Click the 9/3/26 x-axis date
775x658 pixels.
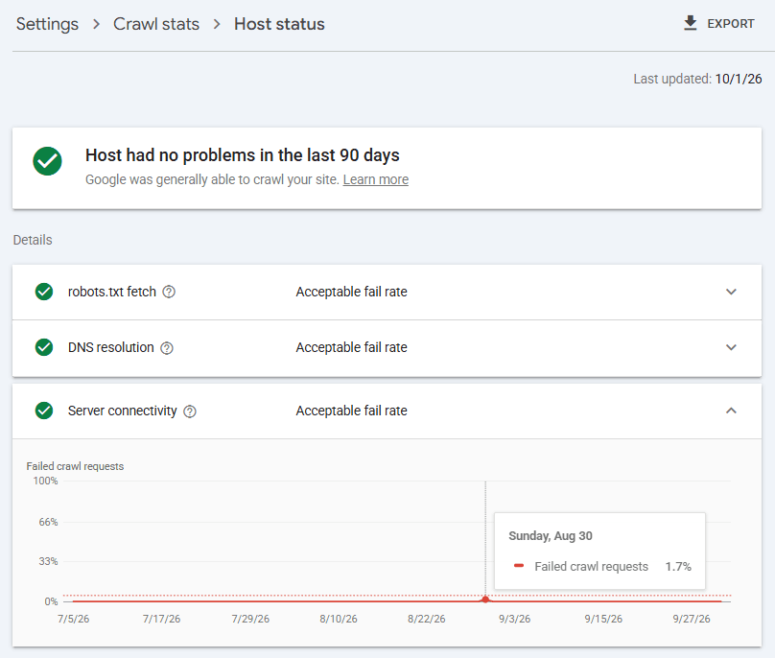[514, 619]
